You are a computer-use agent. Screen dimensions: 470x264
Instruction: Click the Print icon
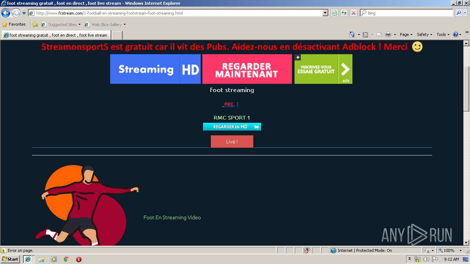pos(388,34)
